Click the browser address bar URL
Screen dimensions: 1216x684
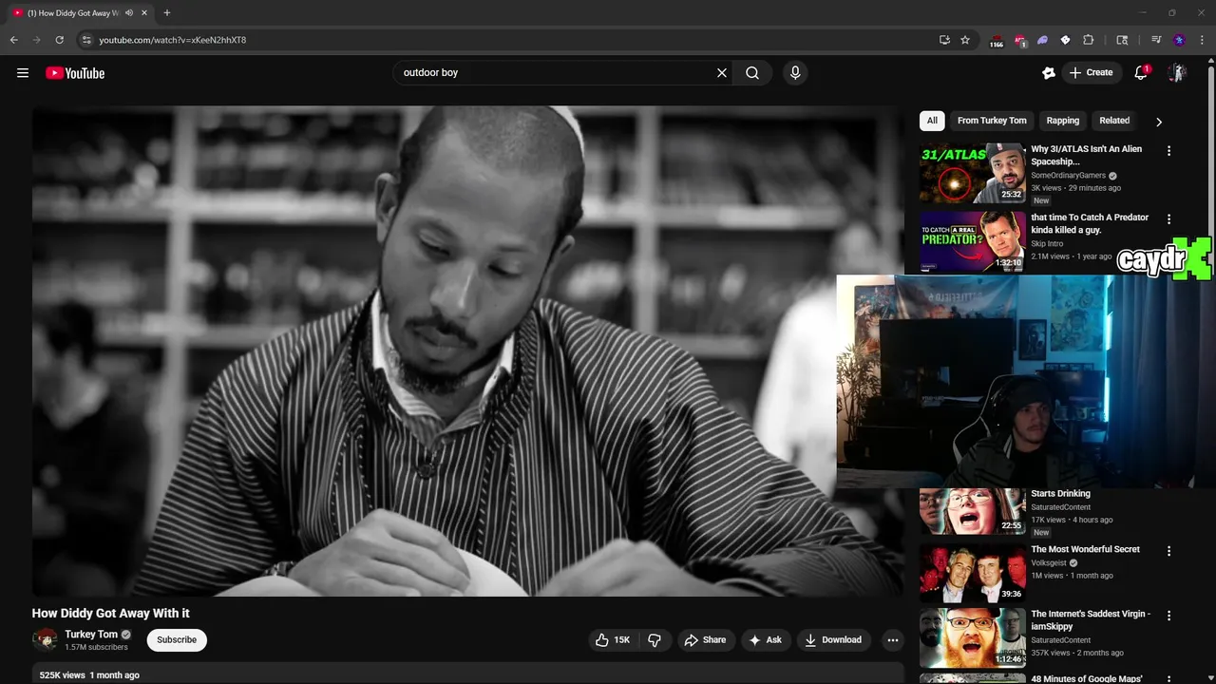[x=172, y=40]
